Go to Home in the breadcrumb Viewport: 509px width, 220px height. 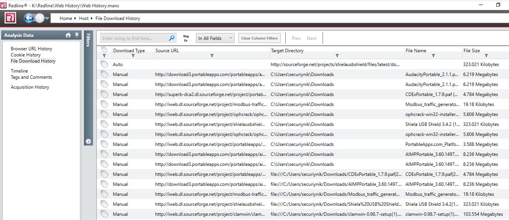coord(66,18)
